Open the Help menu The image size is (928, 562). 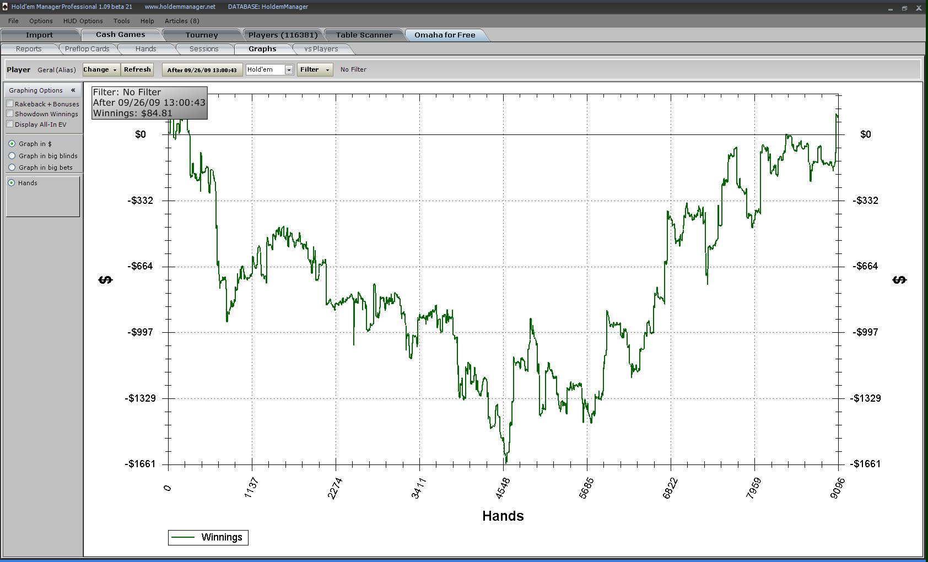[147, 21]
